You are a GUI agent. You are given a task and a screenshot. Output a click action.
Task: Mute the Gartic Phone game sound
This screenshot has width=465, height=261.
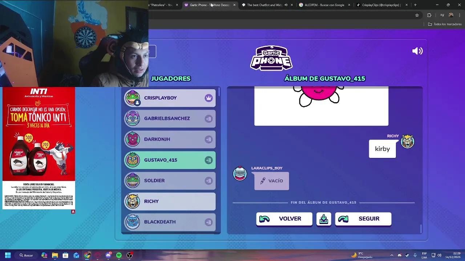(417, 51)
